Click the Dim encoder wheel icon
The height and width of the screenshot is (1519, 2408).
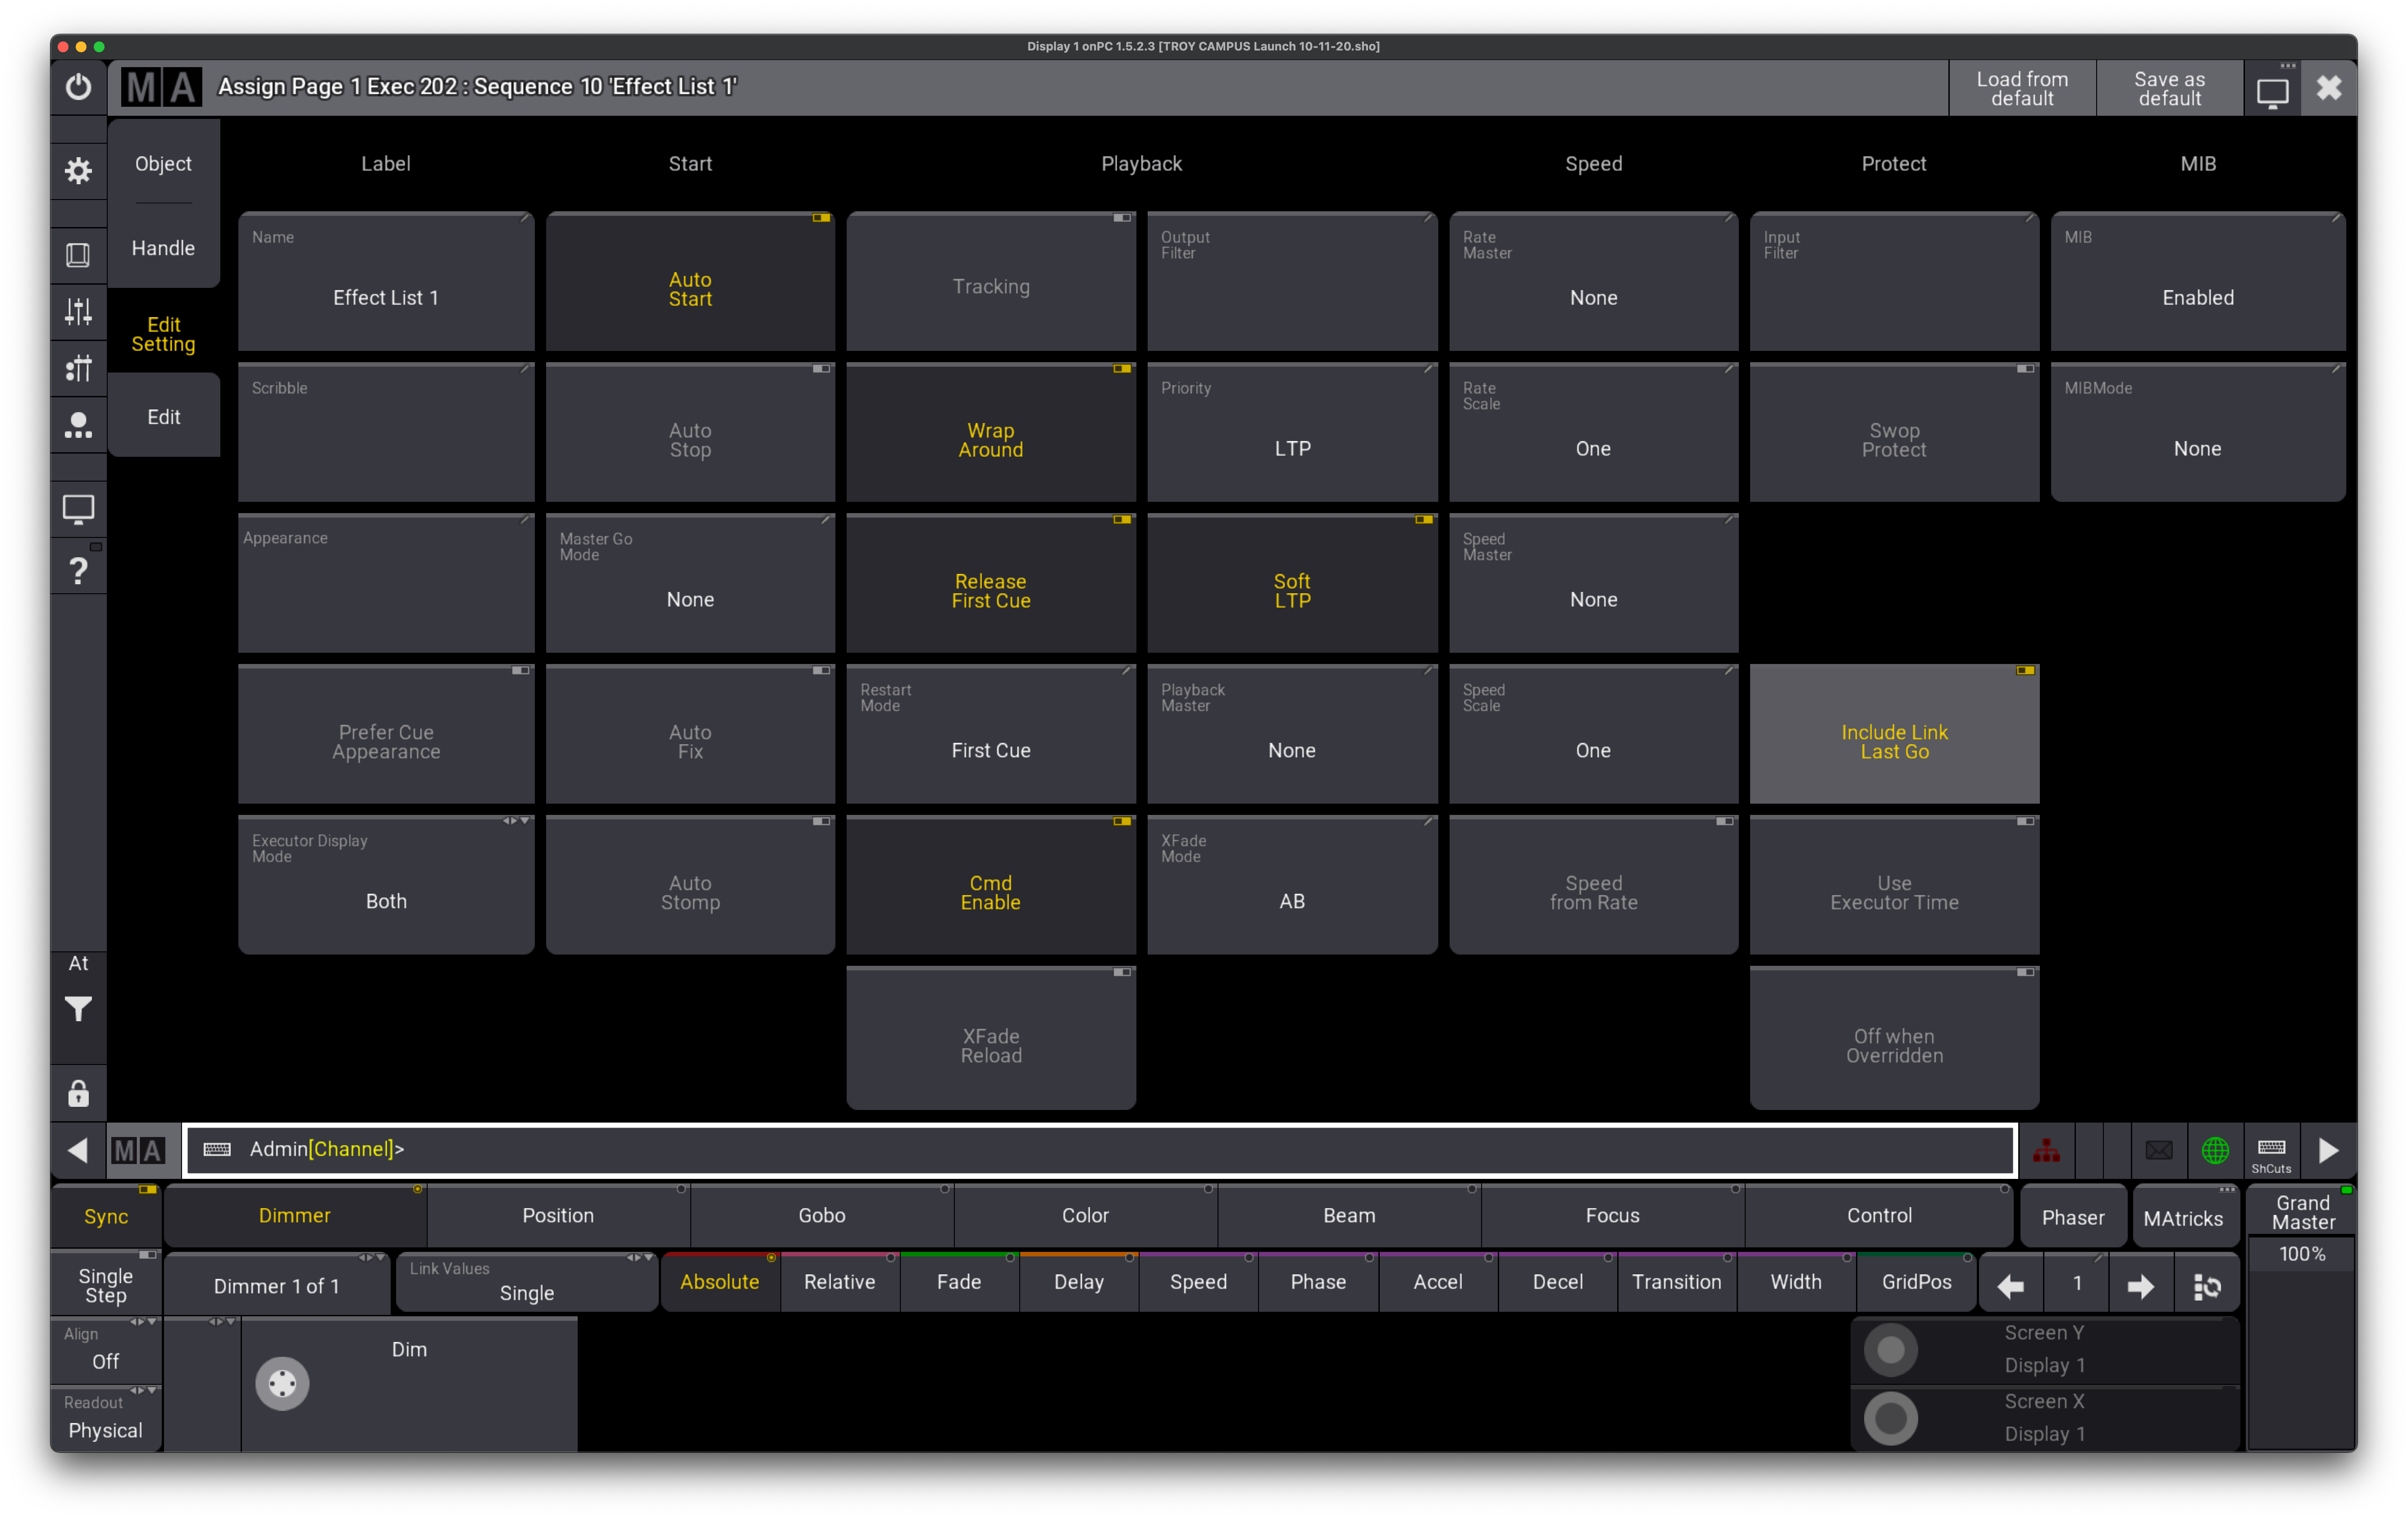[x=282, y=1383]
